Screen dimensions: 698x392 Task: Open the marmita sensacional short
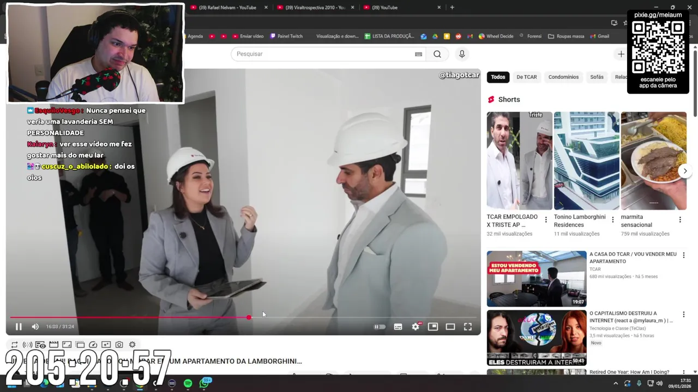pyautogui.click(x=653, y=161)
